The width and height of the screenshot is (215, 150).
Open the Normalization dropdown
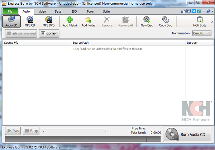pos(202,33)
